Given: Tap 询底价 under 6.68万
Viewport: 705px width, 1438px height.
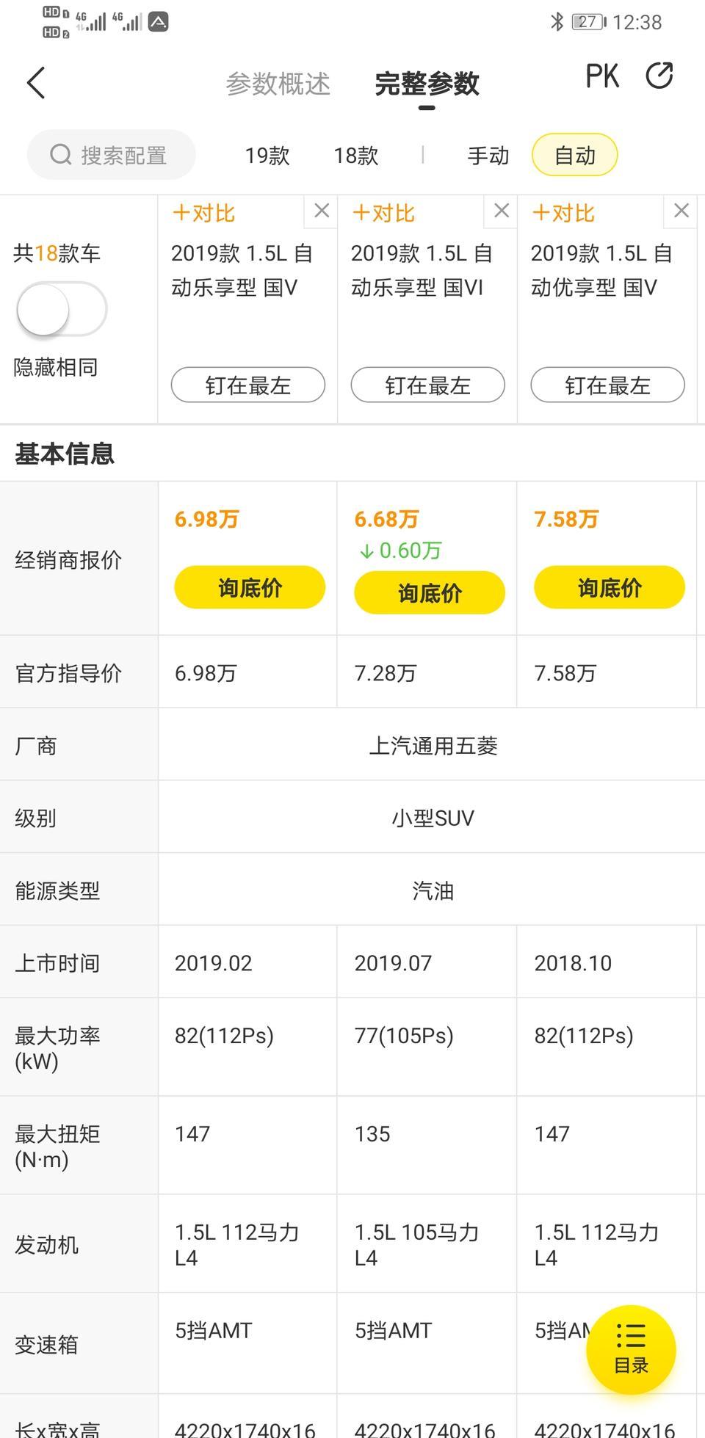Looking at the screenshot, I should pos(430,592).
